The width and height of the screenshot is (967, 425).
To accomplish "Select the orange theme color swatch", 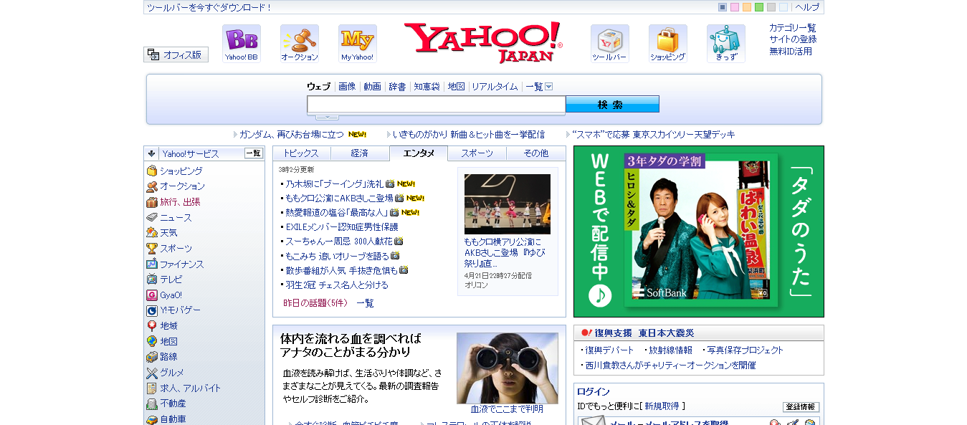I will [747, 7].
